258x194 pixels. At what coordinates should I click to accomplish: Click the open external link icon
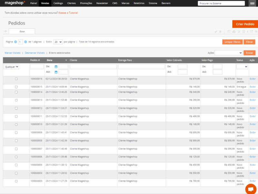coord(252,31)
